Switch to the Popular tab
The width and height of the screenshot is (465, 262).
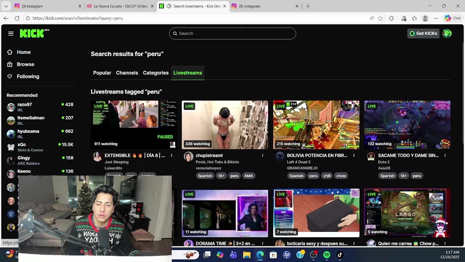[102, 73]
